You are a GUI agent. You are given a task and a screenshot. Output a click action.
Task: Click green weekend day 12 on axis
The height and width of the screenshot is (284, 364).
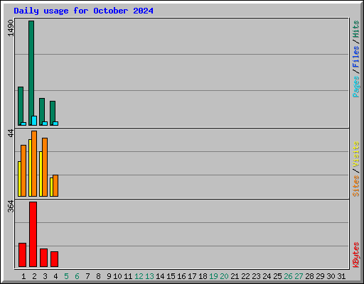[139, 276]
